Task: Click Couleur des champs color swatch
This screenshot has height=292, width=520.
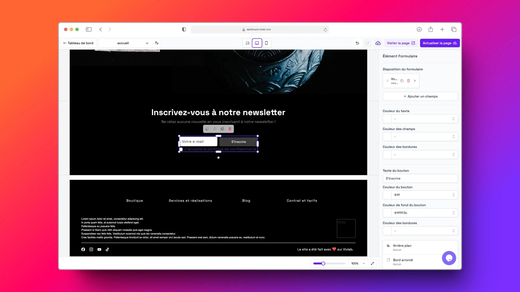Action: click(387, 137)
